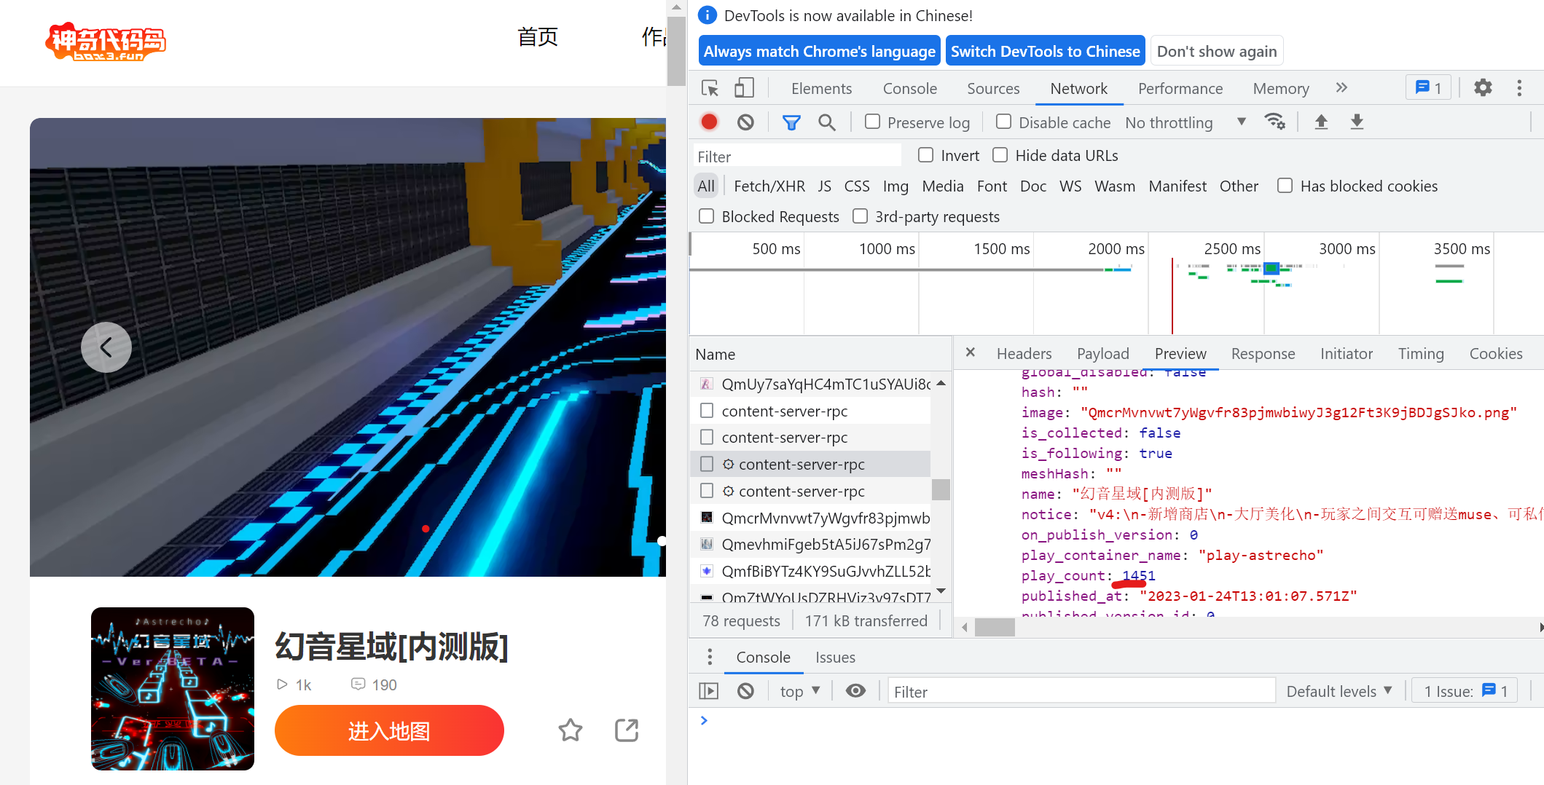Filter requests by Fetch/XHR type
This screenshot has width=1544, height=785.
click(769, 186)
